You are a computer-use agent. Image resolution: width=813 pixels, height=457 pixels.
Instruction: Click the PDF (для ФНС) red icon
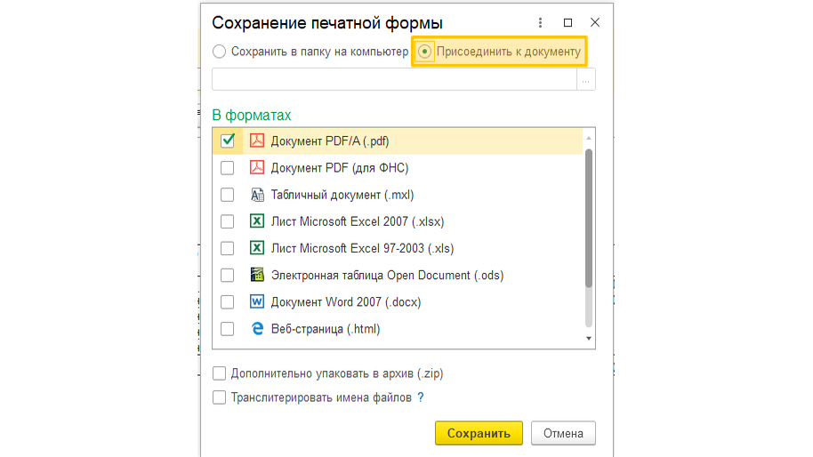[257, 168]
